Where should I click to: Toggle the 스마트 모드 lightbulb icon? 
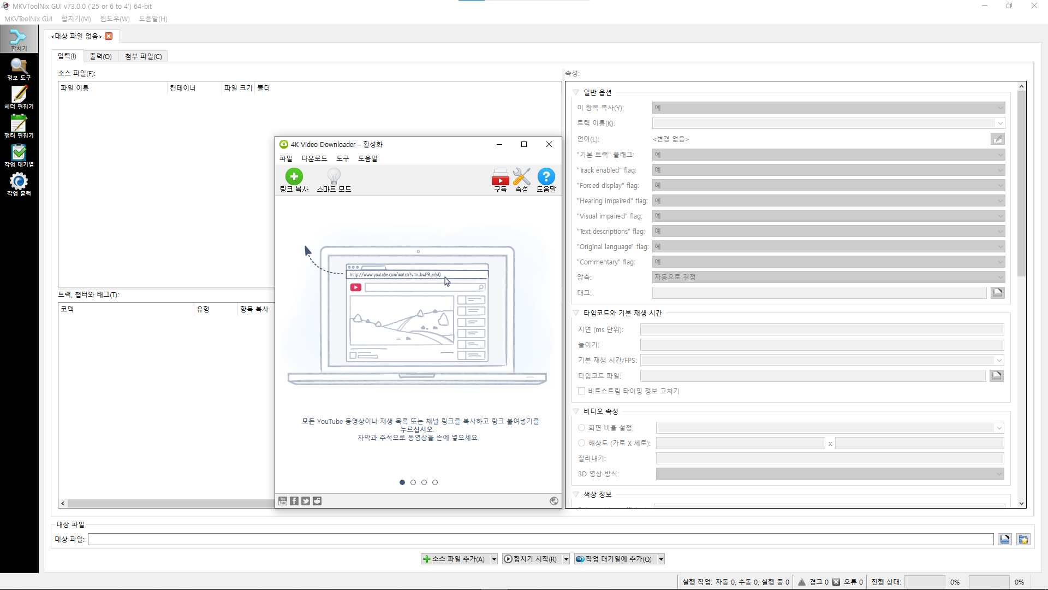click(x=334, y=176)
